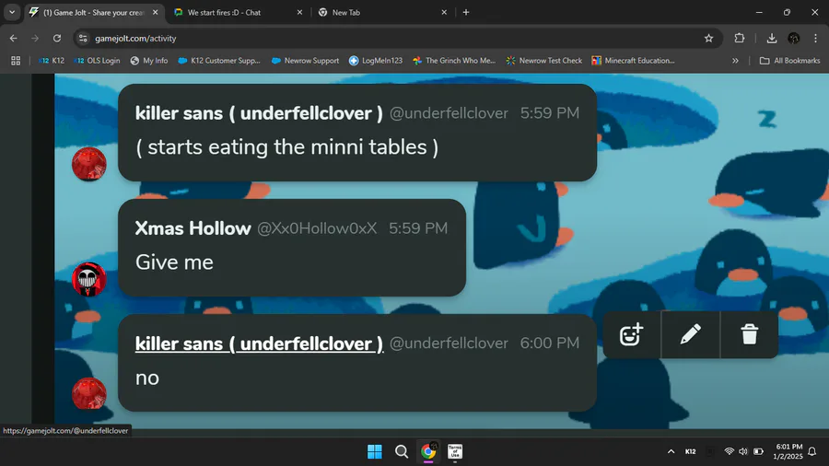Screen dimensions: 829x466
Task: Open K12 Customer Supp... bookmark
Action: (x=219, y=61)
